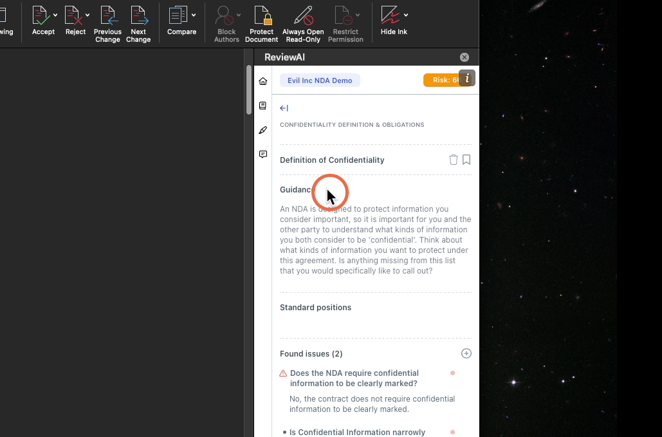Click the Definition of Confidentiality title
This screenshot has width=662, height=437.
(x=332, y=160)
